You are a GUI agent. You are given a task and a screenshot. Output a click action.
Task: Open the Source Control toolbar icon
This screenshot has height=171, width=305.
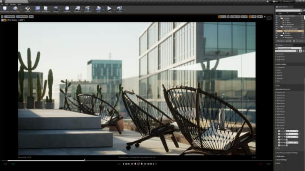(x=15, y=9)
